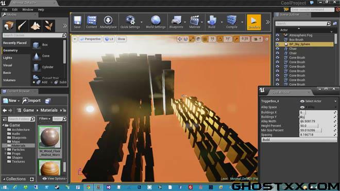Collapse the Game folder tree

point(4,125)
